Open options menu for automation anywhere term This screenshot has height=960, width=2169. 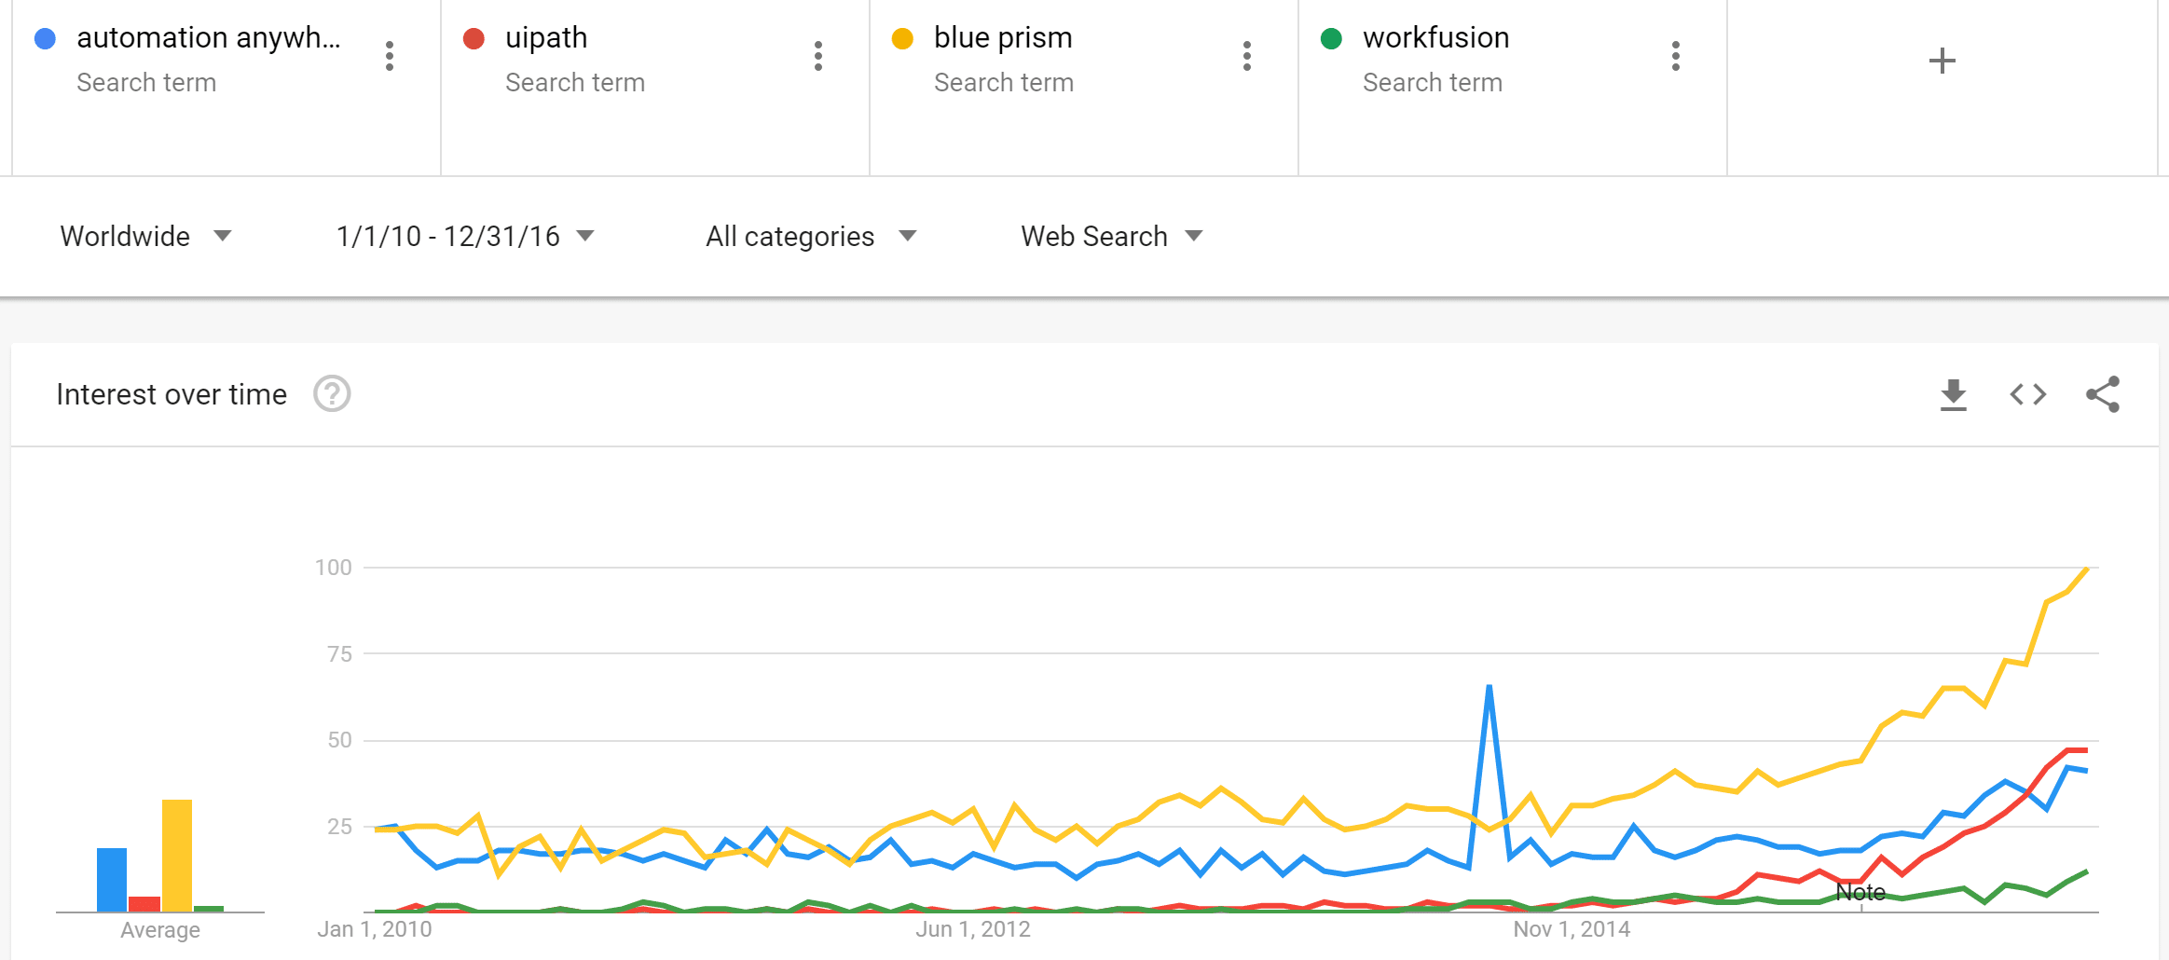(x=390, y=56)
